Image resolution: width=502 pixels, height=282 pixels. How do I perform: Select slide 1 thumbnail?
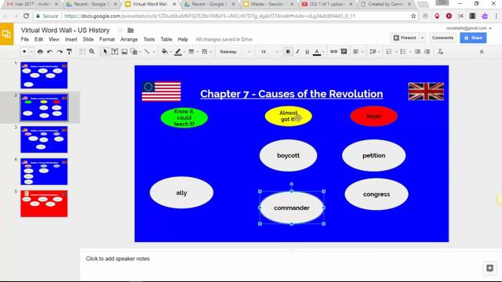[x=44, y=75]
